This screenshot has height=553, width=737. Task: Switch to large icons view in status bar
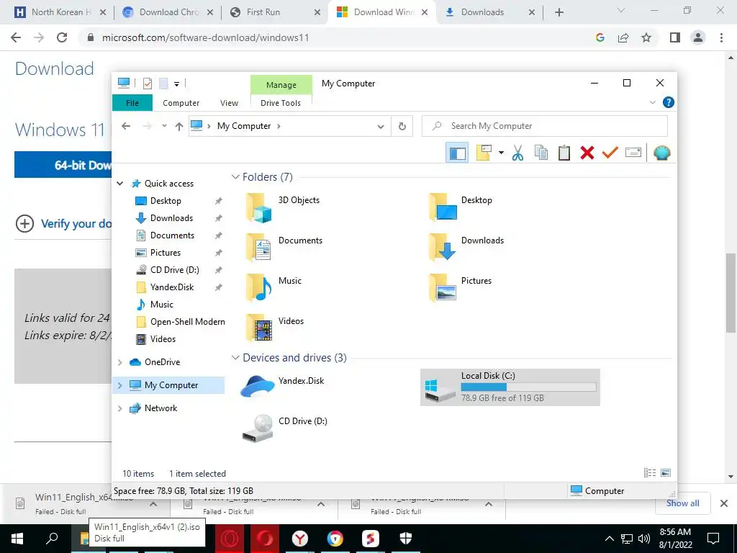[666, 473]
